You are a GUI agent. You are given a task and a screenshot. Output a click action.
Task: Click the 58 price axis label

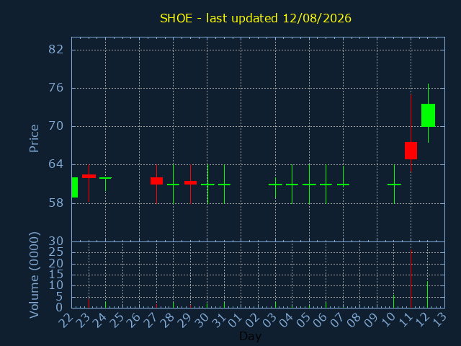(x=56, y=203)
